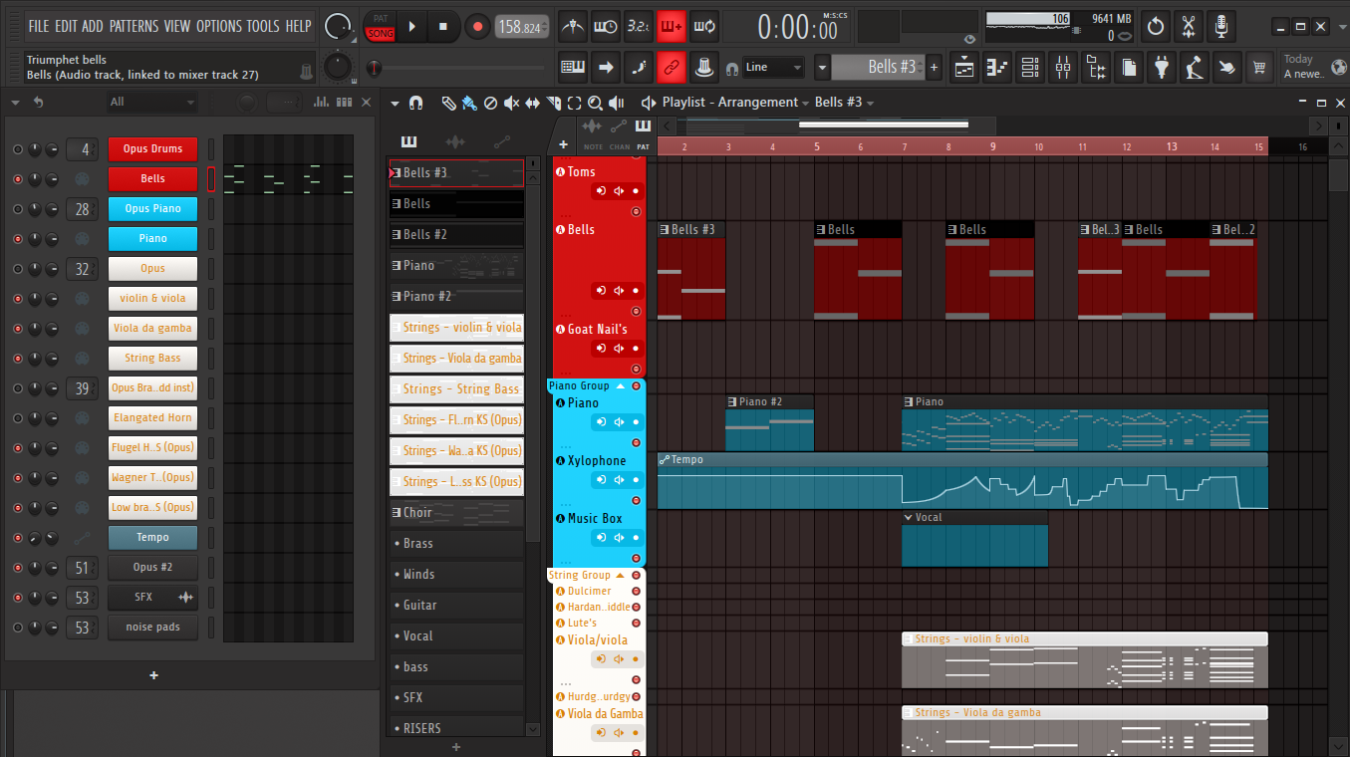The image size is (1350, 757).
Task: Toggle wait for input before playing
Action: (x=605, y=26)
